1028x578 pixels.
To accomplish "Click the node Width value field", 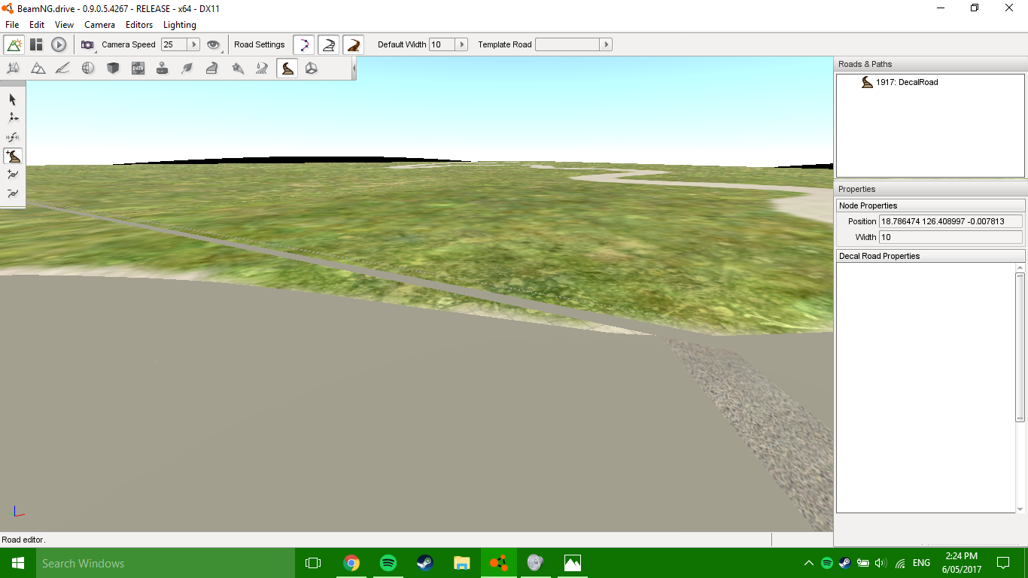I will [951, 237].
